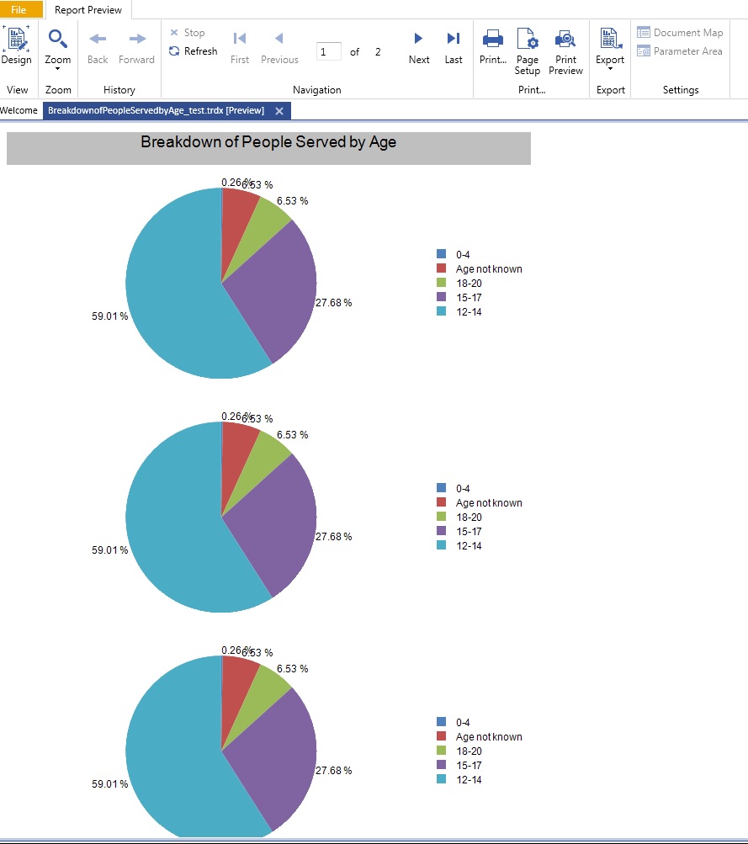The width and height of the screenshot is (748, 844).
Task: Go to Previous page
Action: point(279,47)
